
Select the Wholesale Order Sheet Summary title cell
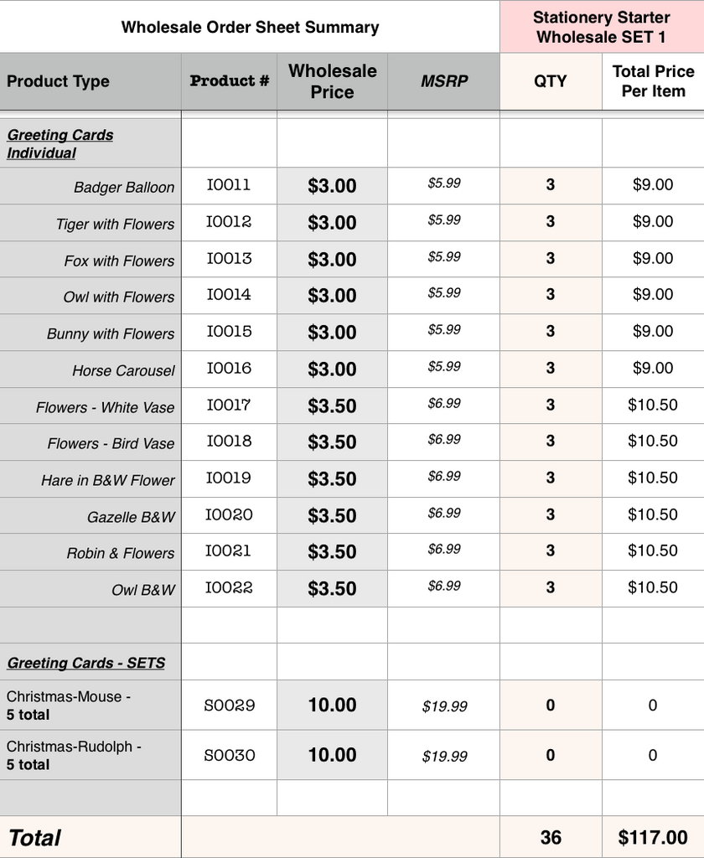250,27
